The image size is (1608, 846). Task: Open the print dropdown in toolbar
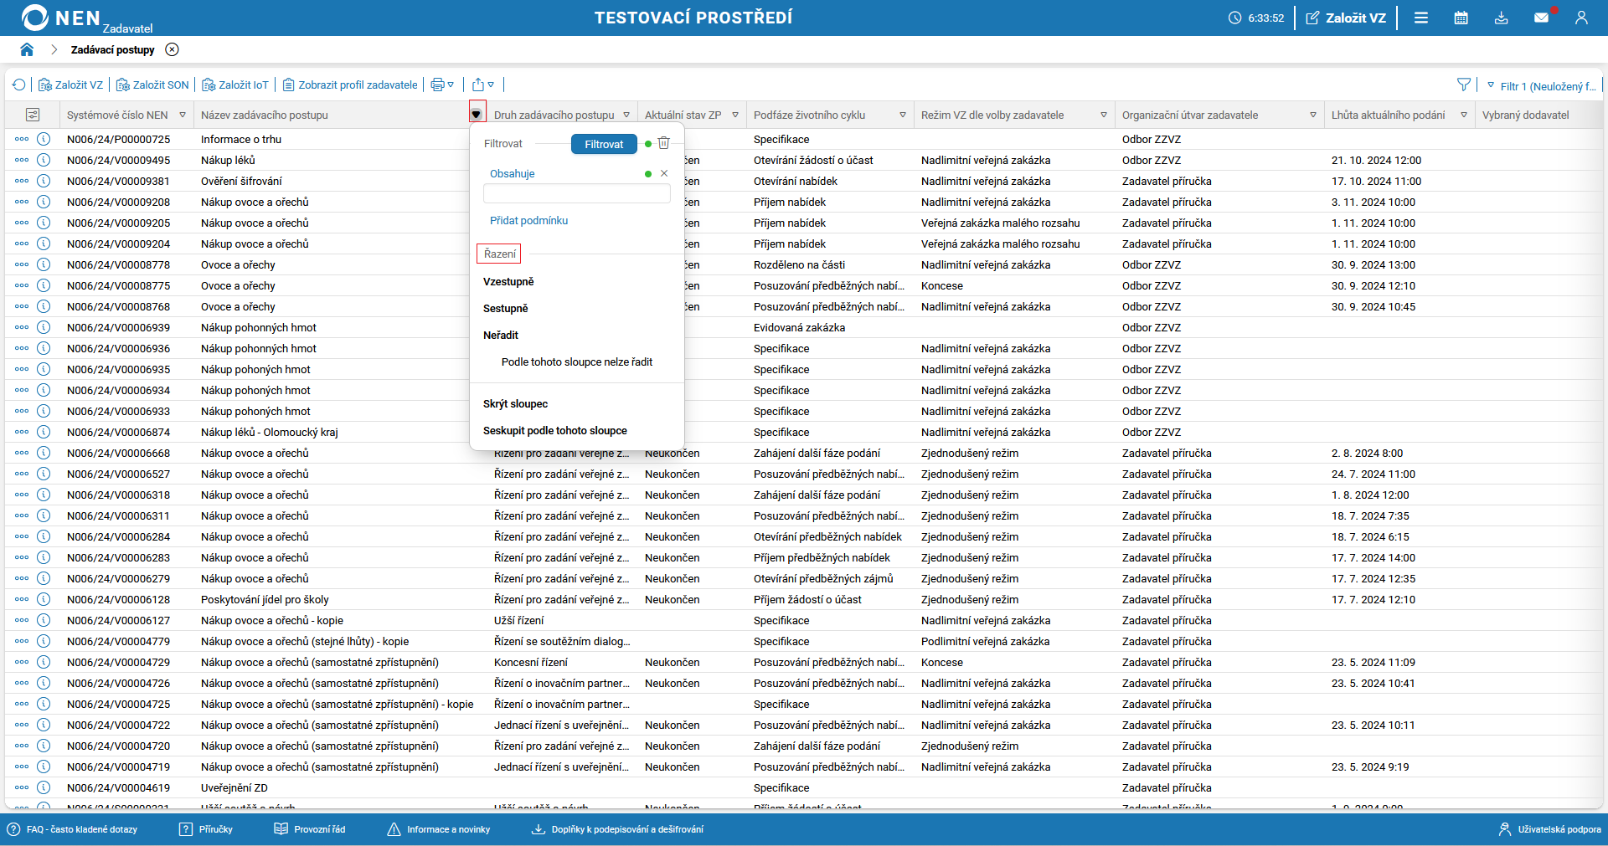[442, 85]
